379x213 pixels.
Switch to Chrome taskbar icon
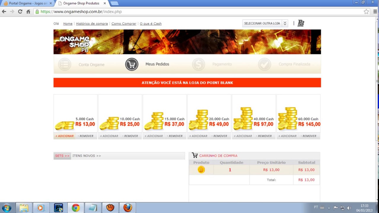point(76,208)
